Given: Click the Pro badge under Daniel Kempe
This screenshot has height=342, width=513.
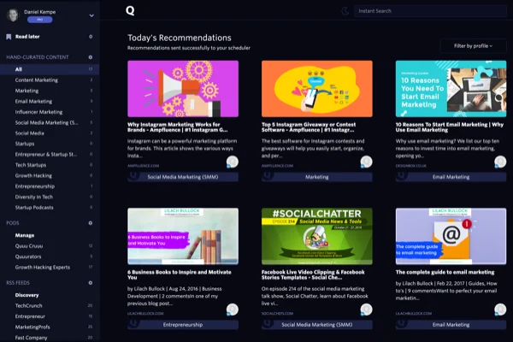Looking at the screenshot, I should click(39, 20).
